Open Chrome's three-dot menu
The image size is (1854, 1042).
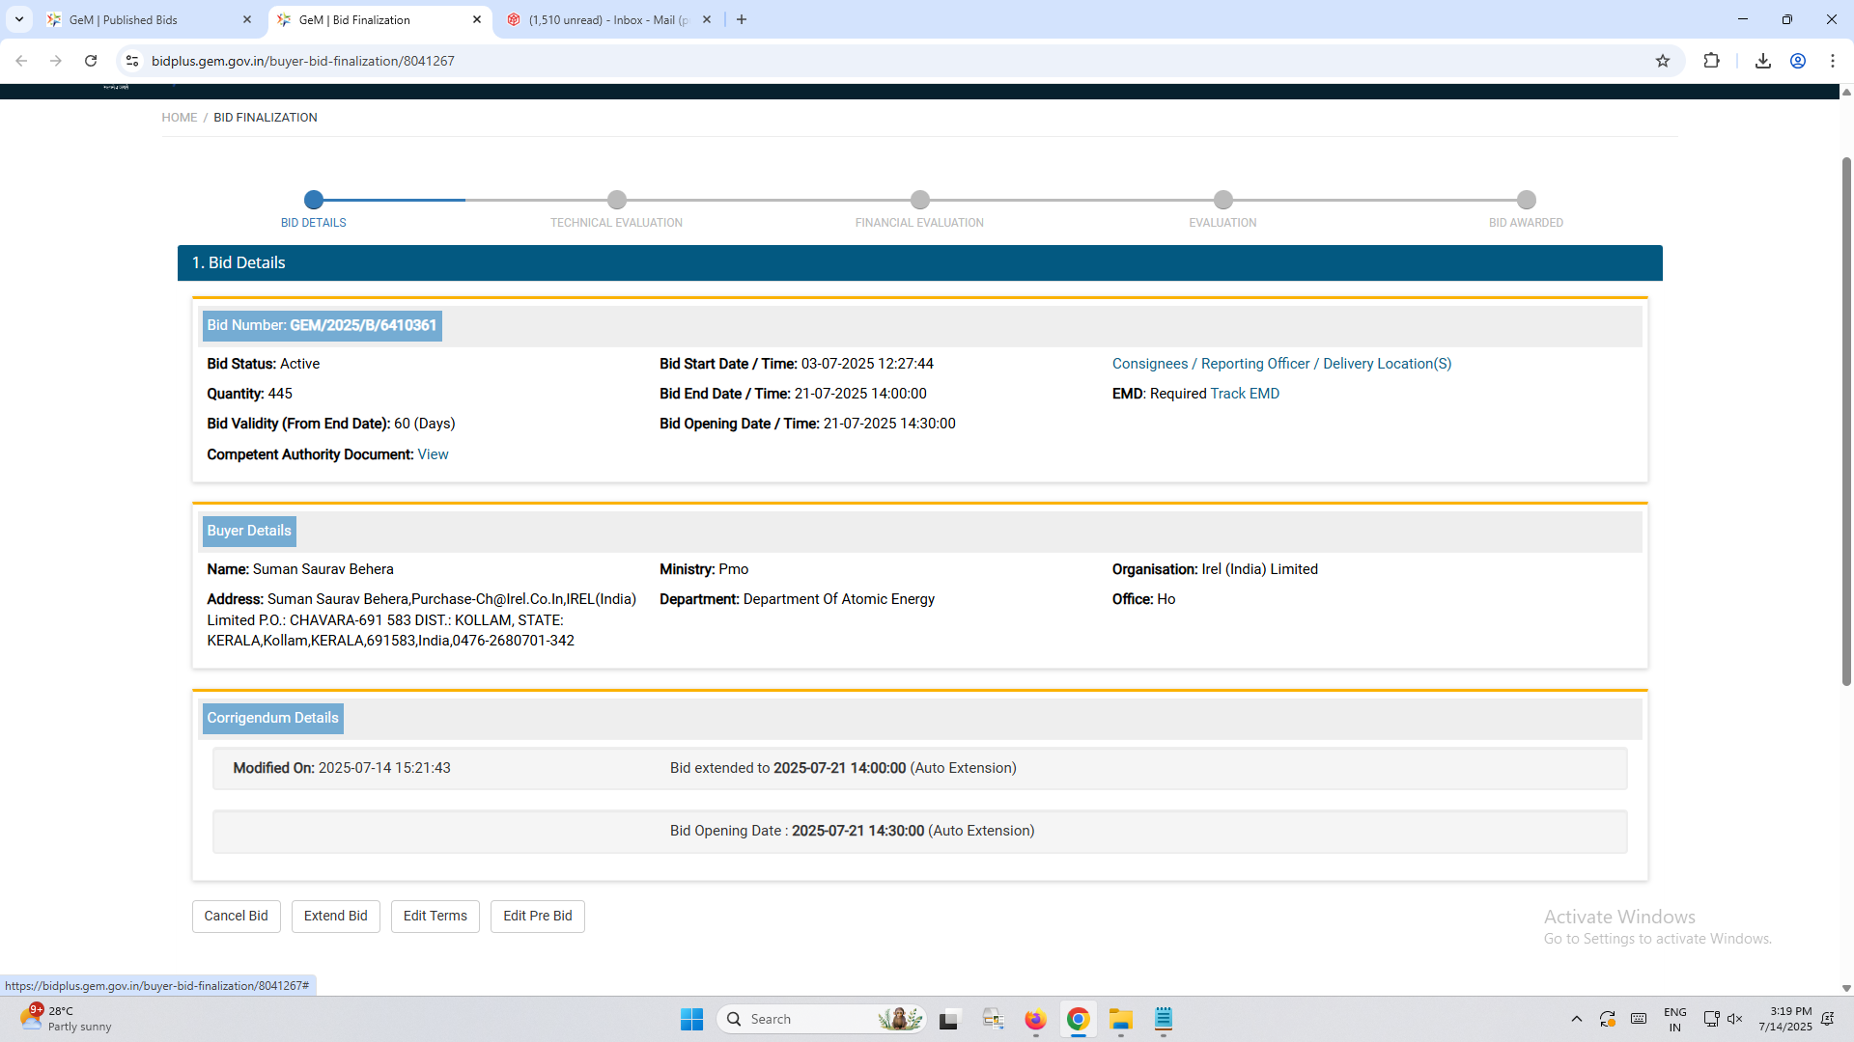1833,61
